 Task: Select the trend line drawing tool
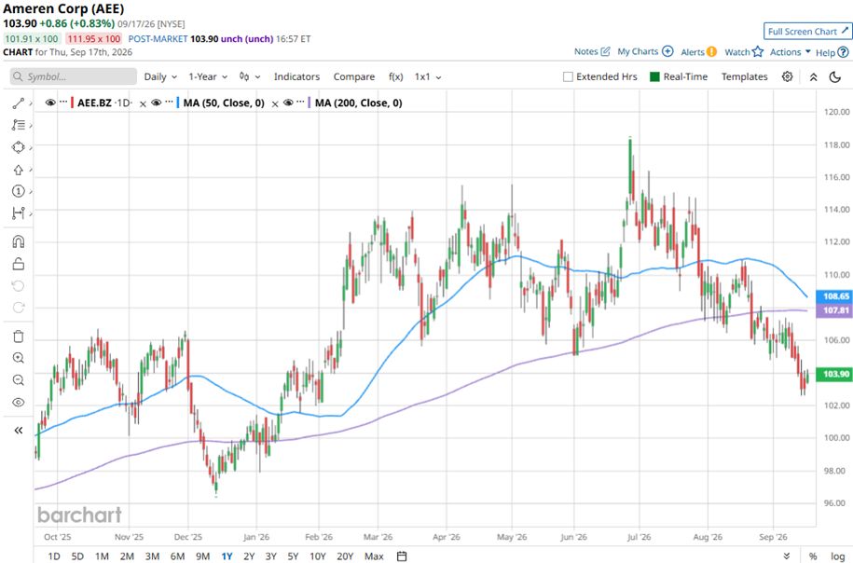(19, 103)
